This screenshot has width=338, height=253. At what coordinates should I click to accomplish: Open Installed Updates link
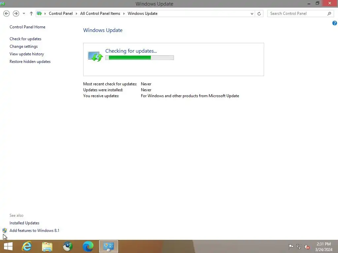(24, 223)
